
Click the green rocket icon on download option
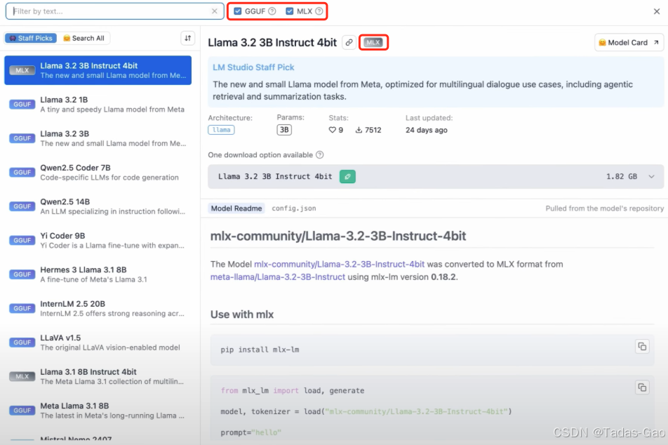click(x=347, y=176)
